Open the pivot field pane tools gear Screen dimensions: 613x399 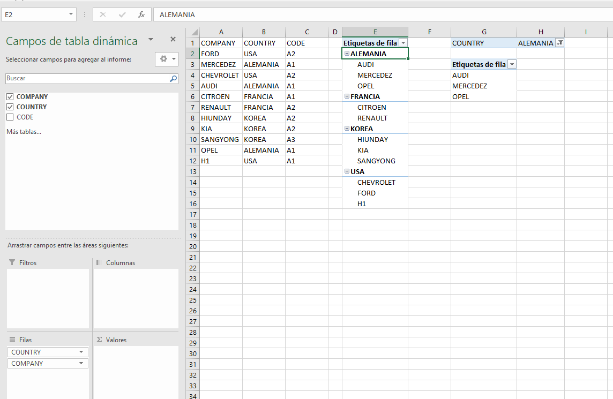click(167, 59)
